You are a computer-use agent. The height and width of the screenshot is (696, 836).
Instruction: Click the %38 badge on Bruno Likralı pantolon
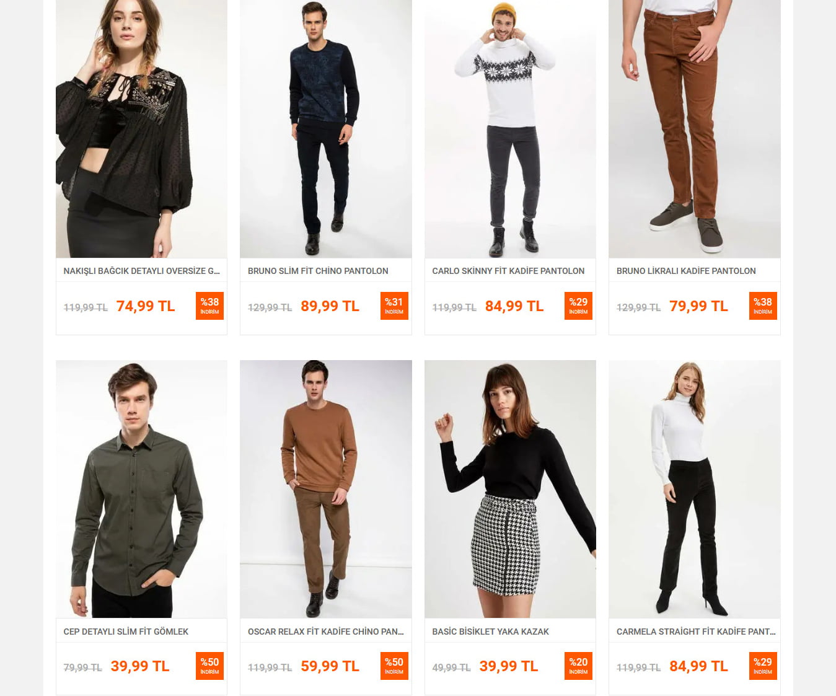coord(763,306)
